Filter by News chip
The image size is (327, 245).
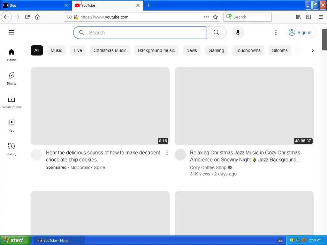[192, 50]
